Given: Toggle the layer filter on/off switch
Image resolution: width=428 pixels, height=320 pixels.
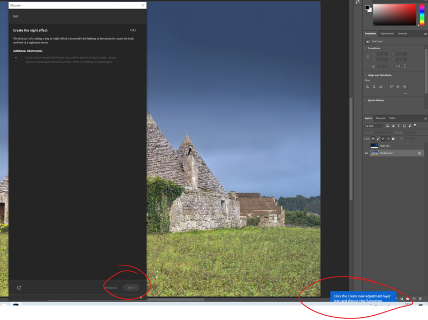Looking at the screenshot, I should (415, 125).
